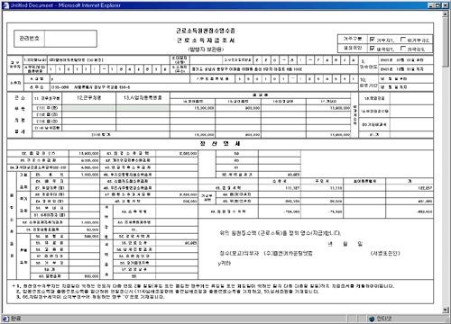This screenshot has height=324, width=451.
Task: Click the first row 12.근무처명 cell
Action: coord(89,108)
